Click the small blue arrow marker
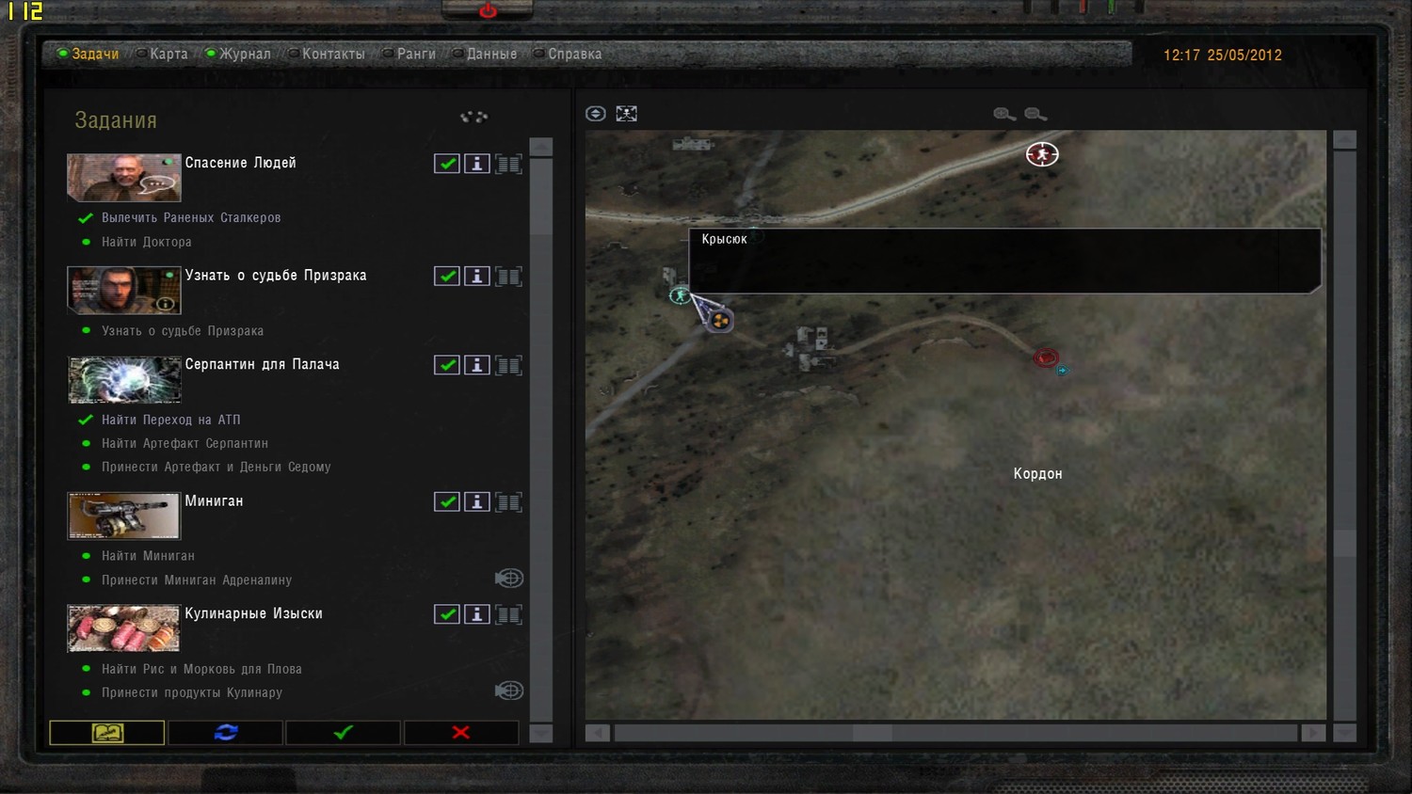 1063,371
